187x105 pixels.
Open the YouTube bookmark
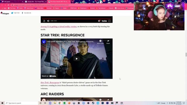(48, 8)
